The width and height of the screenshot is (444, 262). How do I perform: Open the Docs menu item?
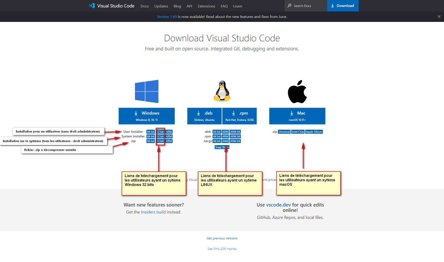pyautogui.click(x=145, y=6)
